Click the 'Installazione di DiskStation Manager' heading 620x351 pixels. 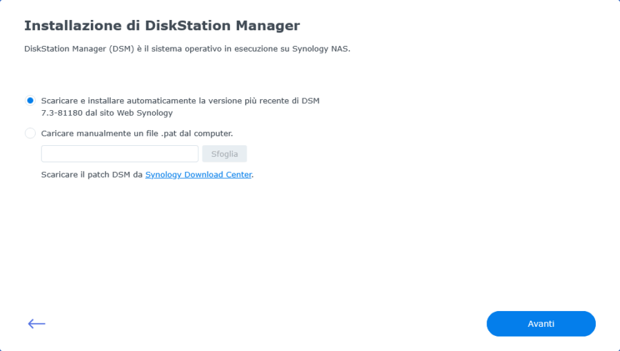click(x=162, y=25)
